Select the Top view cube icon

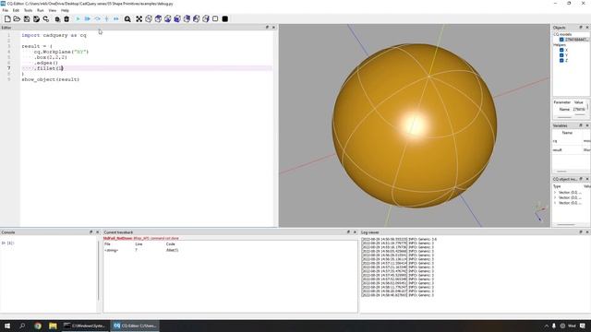(158, 18)
